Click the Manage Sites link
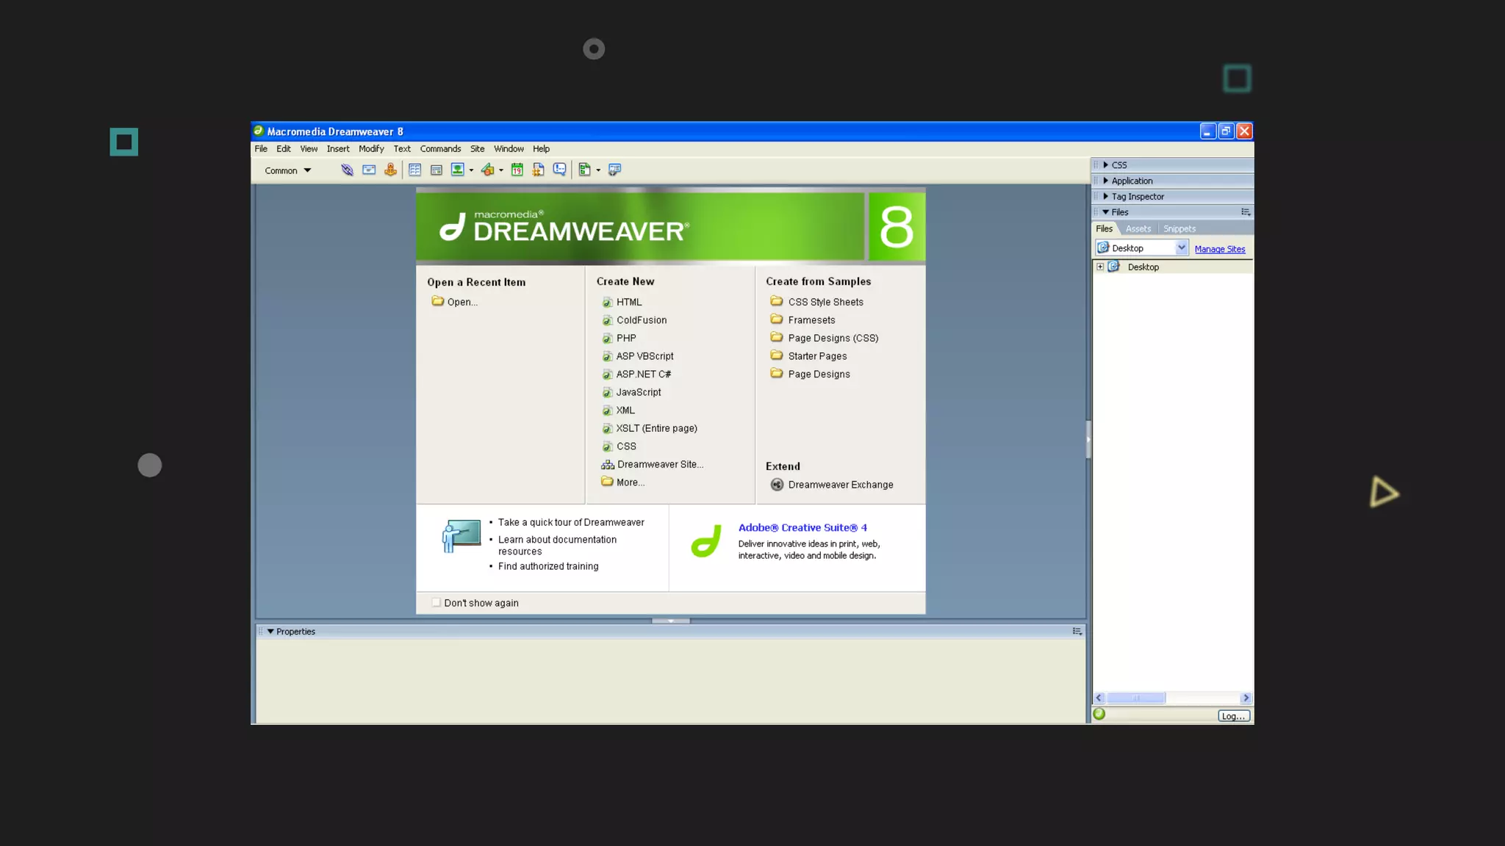1505x846 pixels. click(1219, 249)
